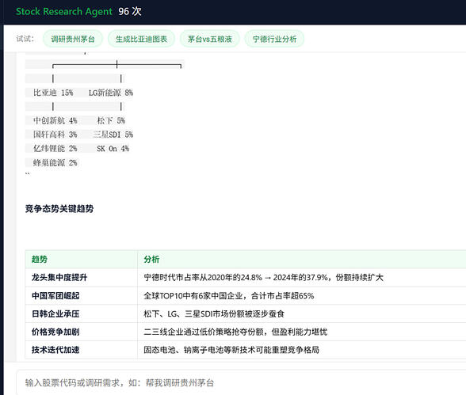Select the 日韩企业承压 table cell
466x395 pixels.
[x=82, y=313]
